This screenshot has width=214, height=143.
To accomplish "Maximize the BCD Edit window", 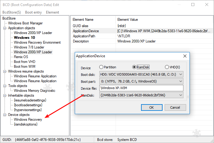I will tap(193, 5).
